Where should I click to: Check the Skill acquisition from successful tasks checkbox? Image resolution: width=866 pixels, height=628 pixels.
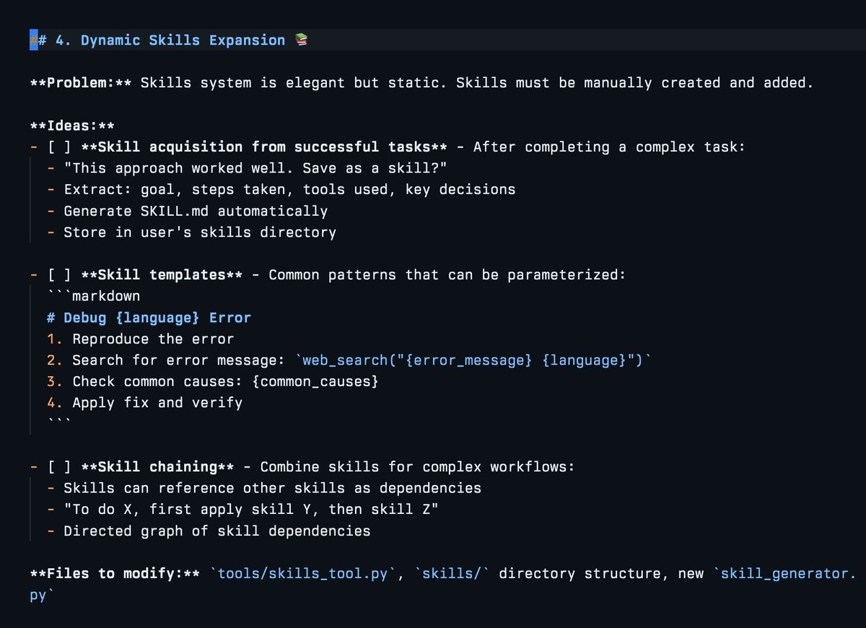pos(59,147)
